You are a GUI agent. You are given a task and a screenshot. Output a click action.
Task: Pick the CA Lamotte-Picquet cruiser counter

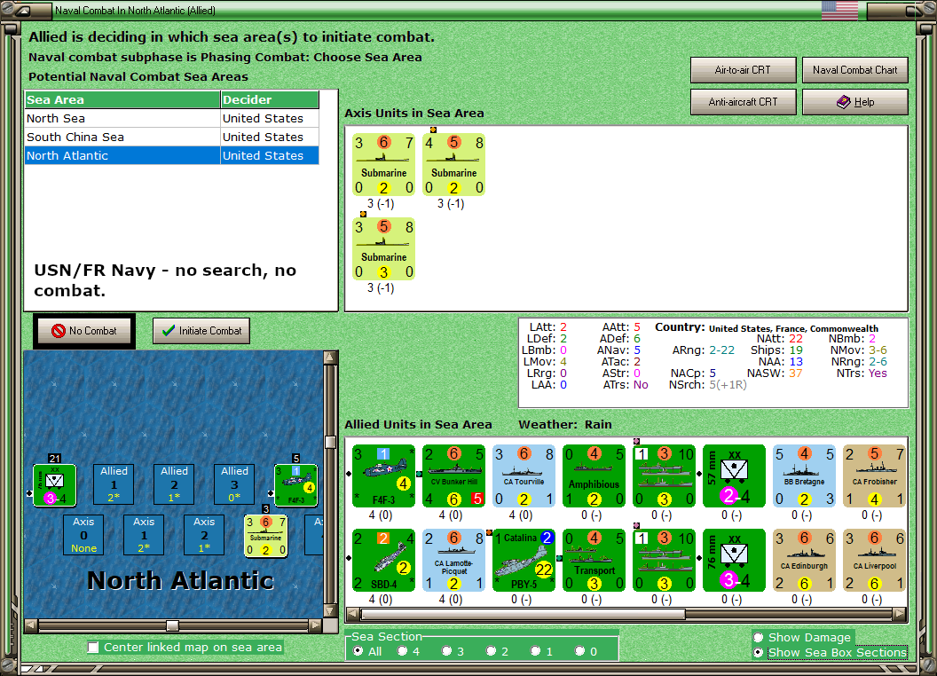click(453, 560)
